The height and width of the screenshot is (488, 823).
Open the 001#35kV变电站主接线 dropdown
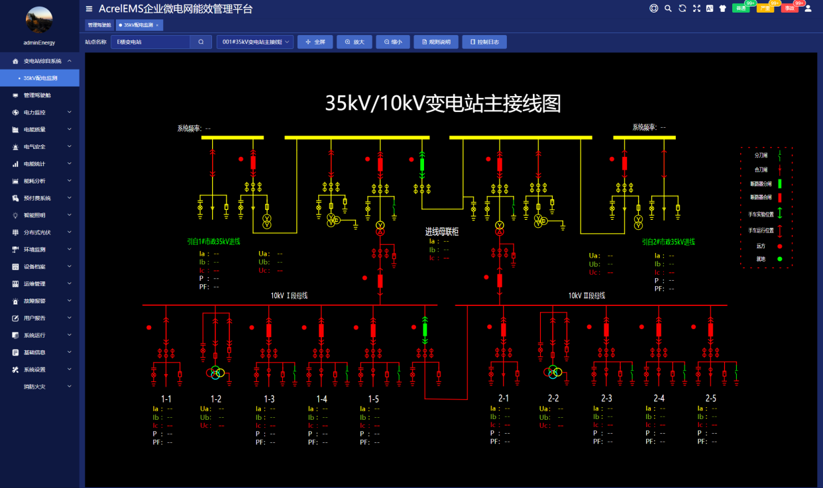(x=254, y=41)
